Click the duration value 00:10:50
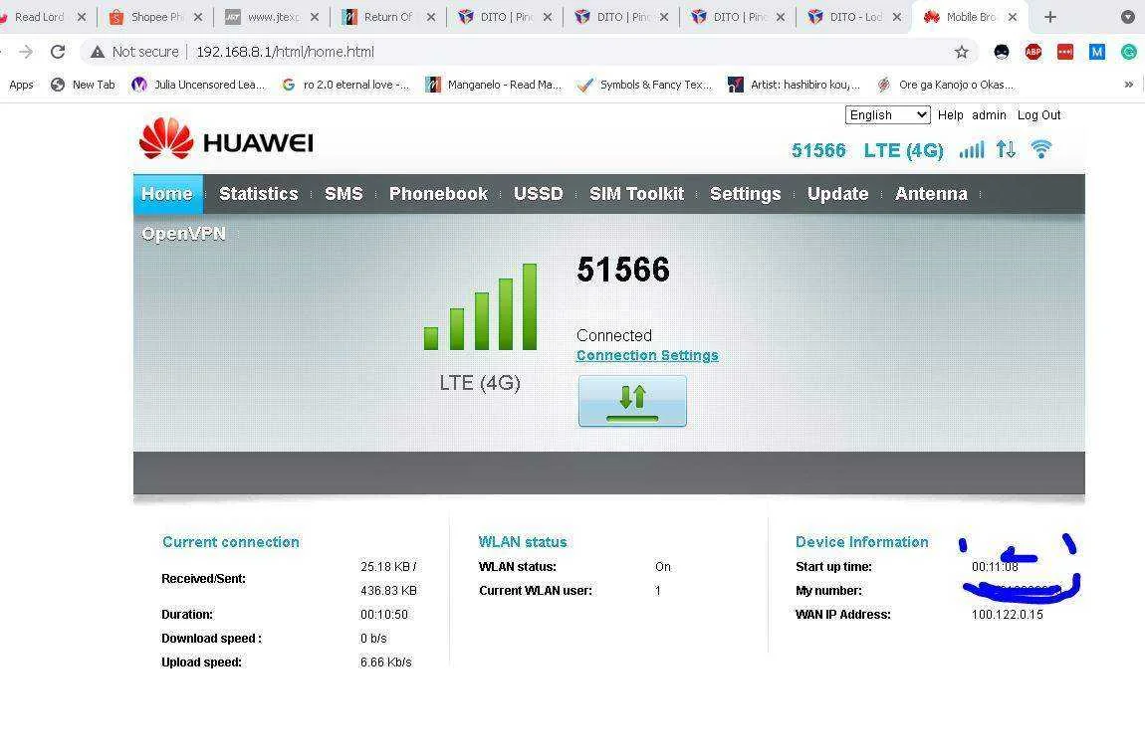The image size is (1145, 756). [384, 615]
